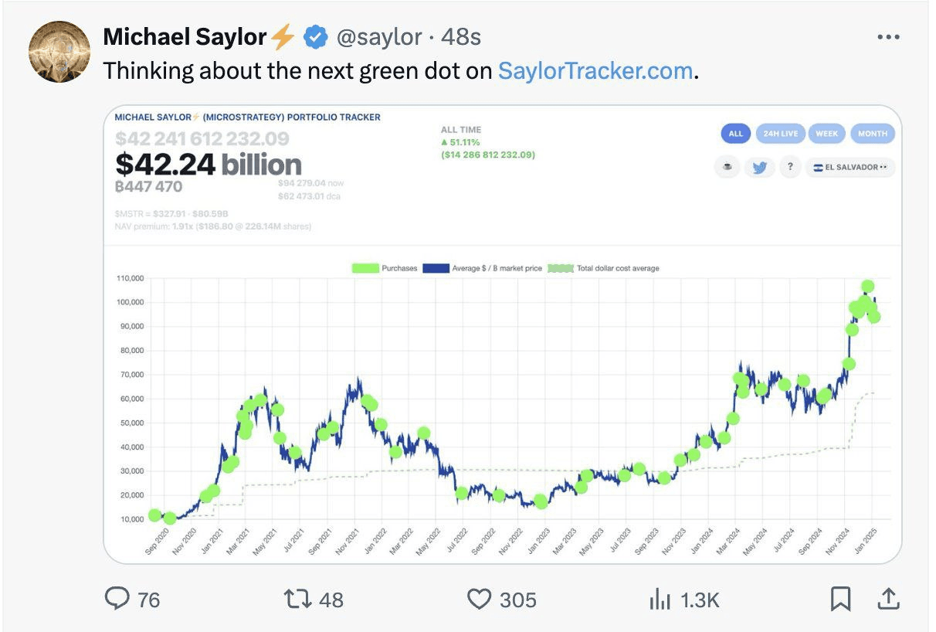The height and width of the screenshot is (632, 936).
Task: Toggle Purchases legend series
Action: point(385,268)
